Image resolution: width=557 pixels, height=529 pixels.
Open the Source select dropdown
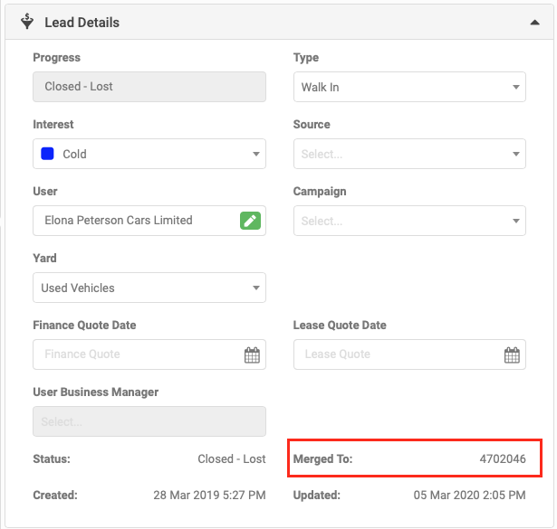(409, 154)
